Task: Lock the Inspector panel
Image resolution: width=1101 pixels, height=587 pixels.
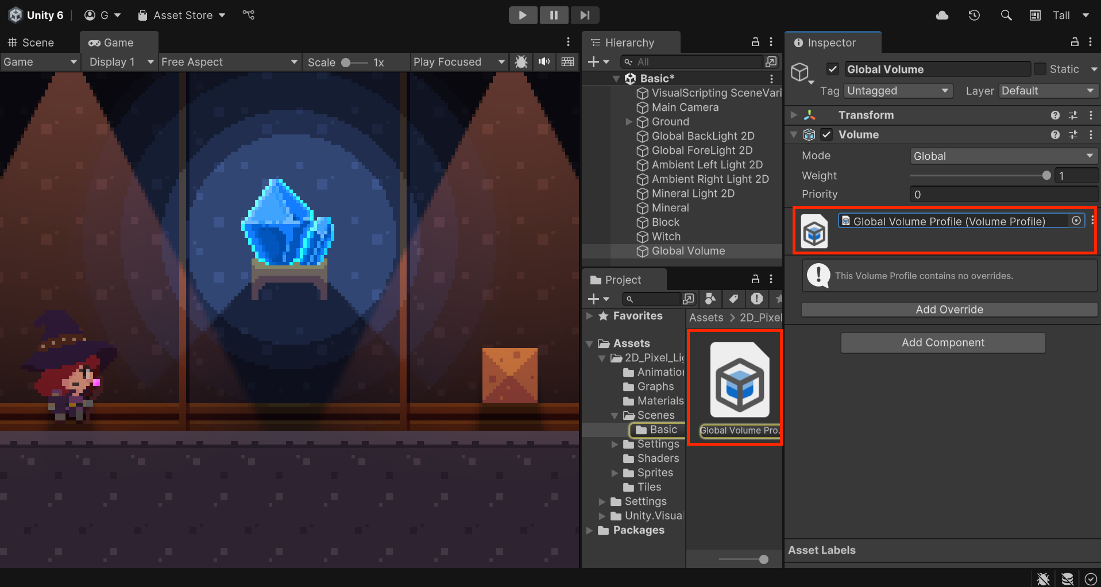Action: coord(1074,42)
